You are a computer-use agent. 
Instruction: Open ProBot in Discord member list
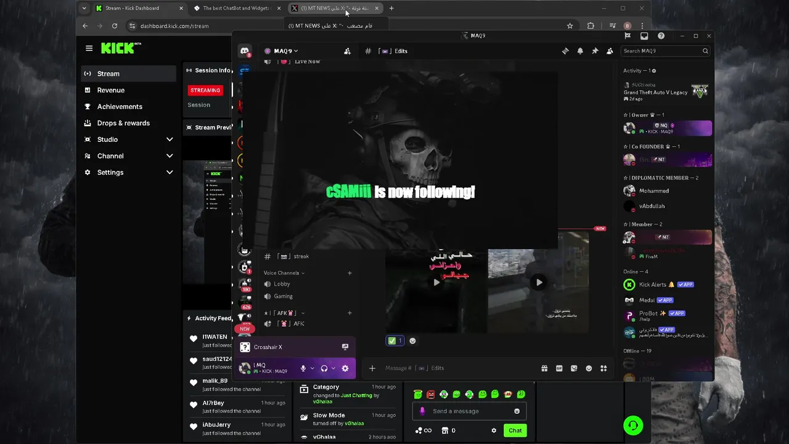(x=667, y=314)
